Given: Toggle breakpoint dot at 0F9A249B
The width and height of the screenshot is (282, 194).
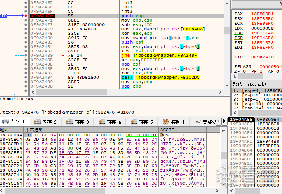Looking at the screenshot, I should pos(26,86).
